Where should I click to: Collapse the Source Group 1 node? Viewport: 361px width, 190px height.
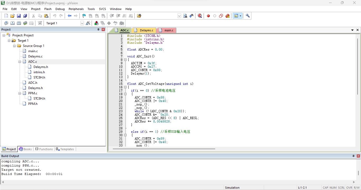[15, 46]
